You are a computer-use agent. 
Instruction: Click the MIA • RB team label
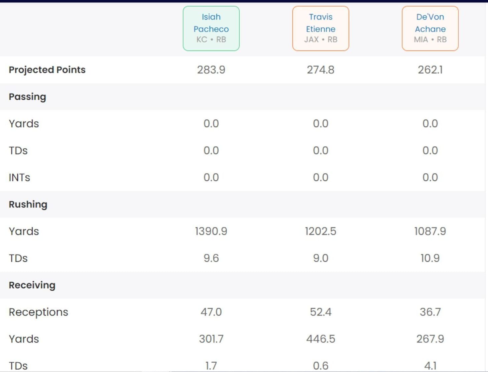click(430, 39)
